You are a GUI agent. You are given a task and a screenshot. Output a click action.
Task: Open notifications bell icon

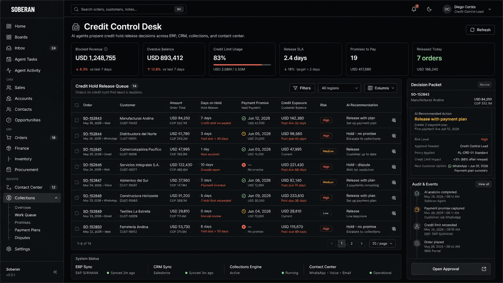point(414,9)
